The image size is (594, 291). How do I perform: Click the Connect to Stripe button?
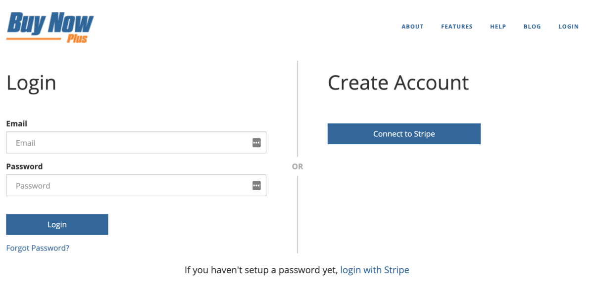404,134
